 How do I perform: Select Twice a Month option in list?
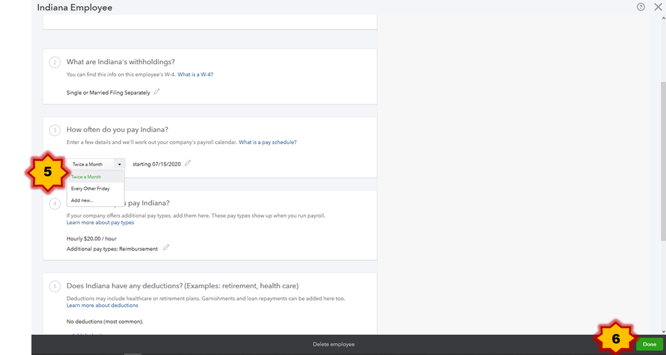(95, 177)
